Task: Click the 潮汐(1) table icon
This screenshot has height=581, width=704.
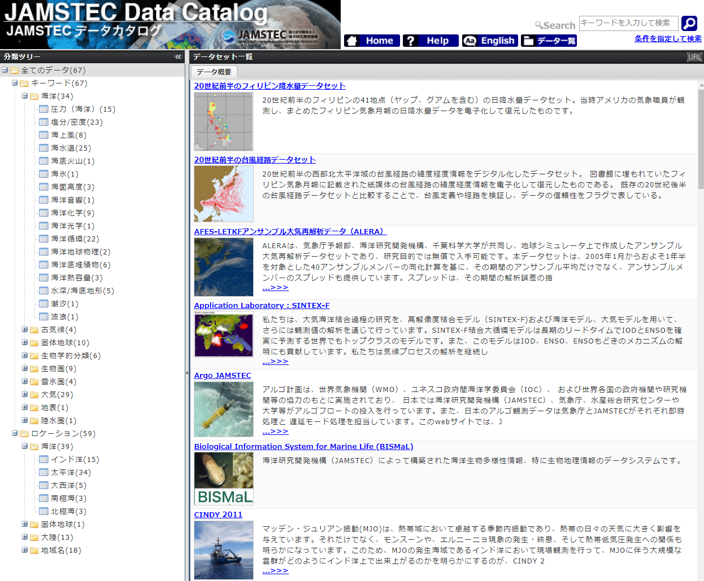Action: coord(44,304)
